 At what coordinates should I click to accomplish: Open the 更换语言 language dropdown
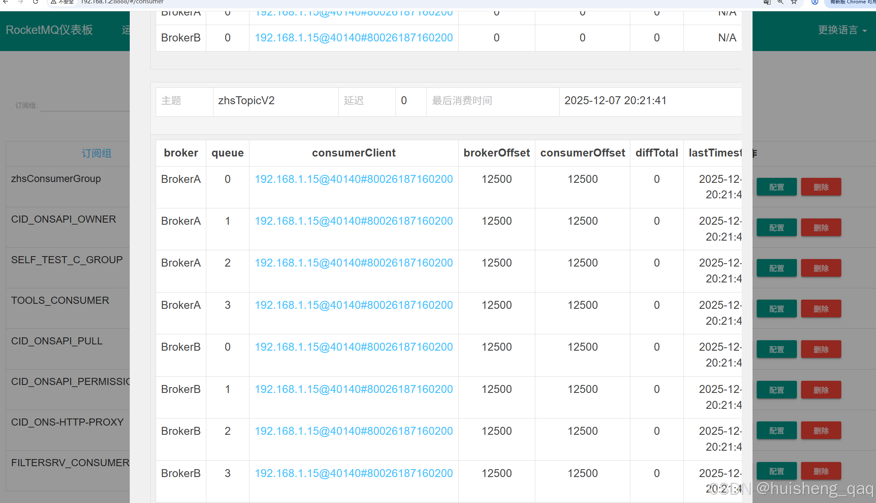tap(842, 30)
